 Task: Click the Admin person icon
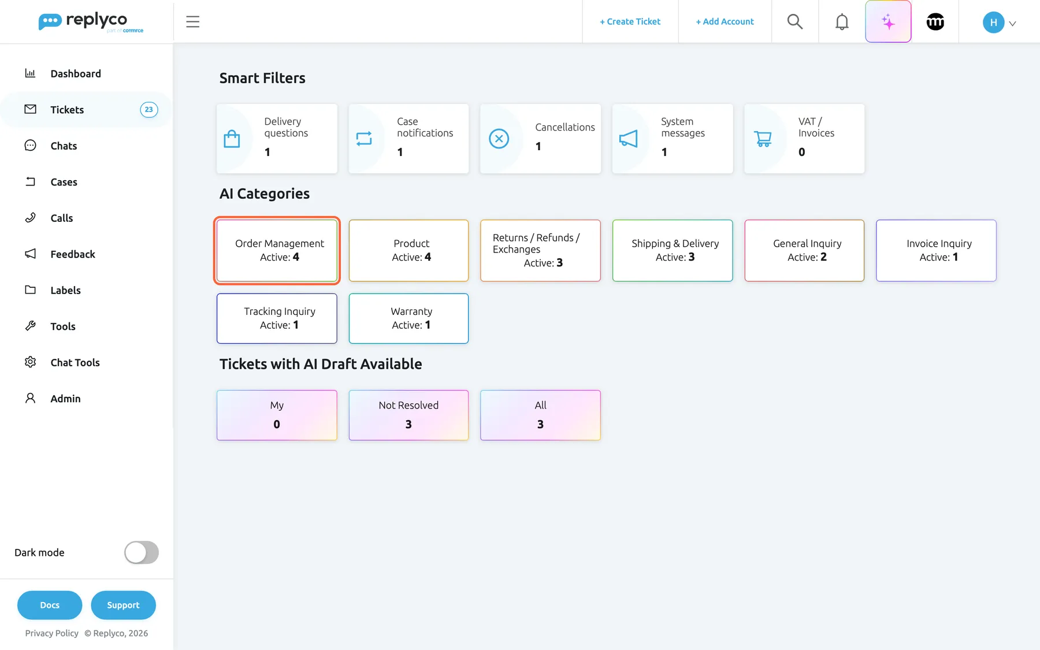pos(30,398)
